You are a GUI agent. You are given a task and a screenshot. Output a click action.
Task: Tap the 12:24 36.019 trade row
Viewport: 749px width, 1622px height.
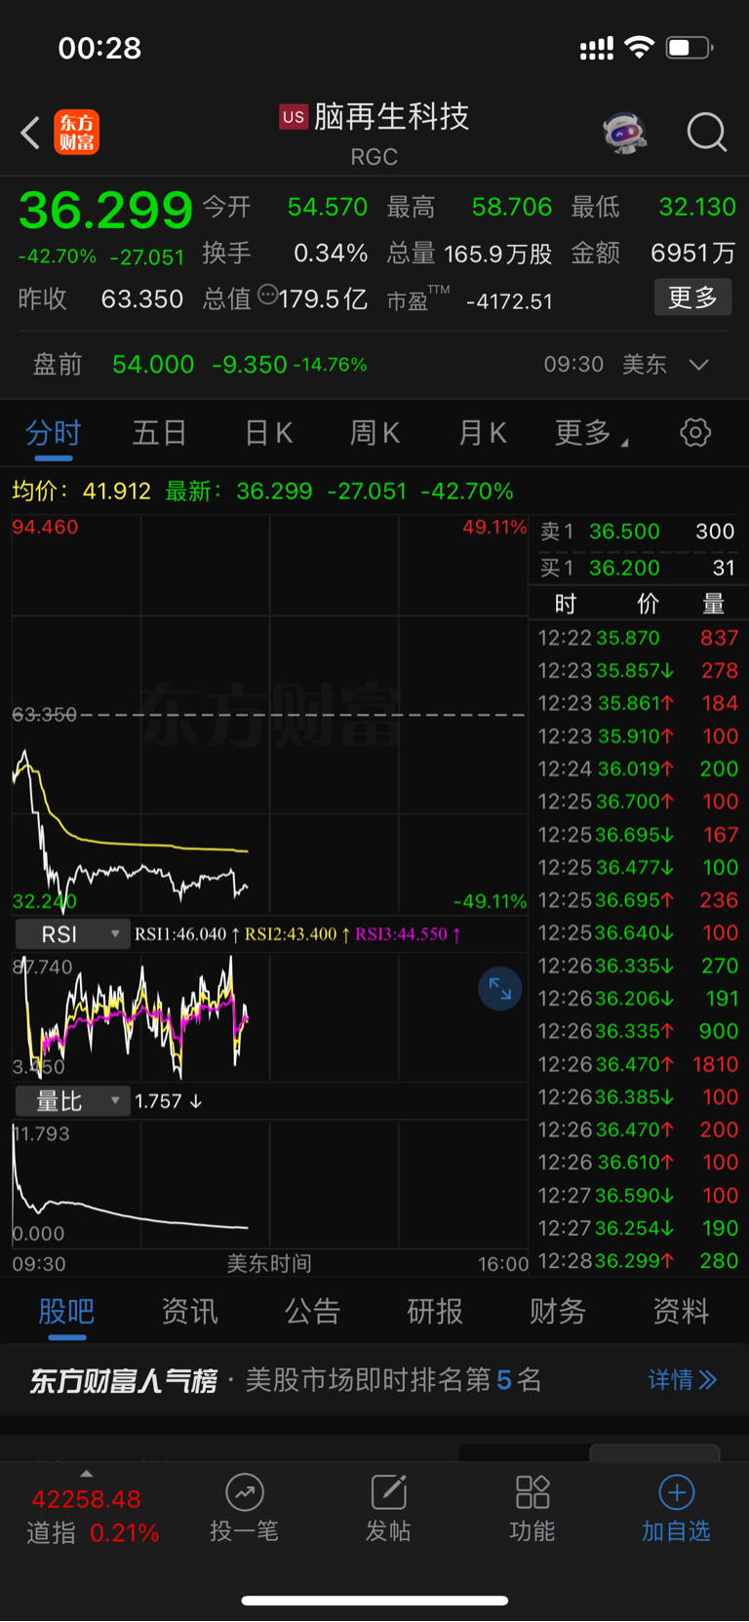coord(638,769)
